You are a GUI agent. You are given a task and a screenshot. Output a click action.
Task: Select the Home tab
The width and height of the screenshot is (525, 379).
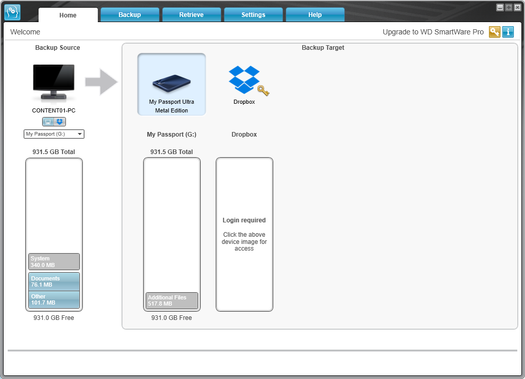point(68,15)
